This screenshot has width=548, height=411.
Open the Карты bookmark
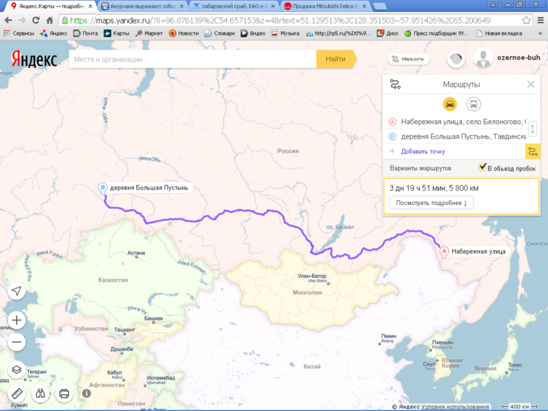coord(116,33)
